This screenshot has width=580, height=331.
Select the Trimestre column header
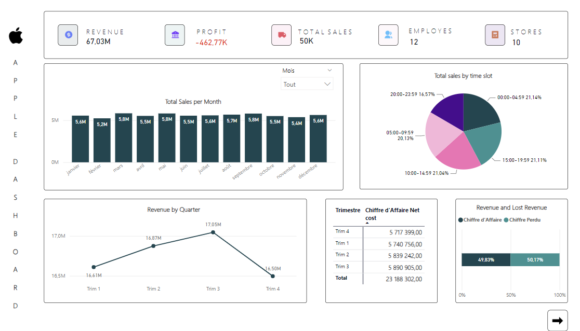(x=348, y=211)
